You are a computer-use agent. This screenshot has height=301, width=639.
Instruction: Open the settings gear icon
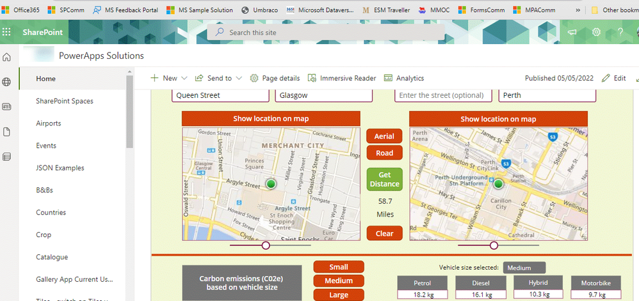coord(596,32)
